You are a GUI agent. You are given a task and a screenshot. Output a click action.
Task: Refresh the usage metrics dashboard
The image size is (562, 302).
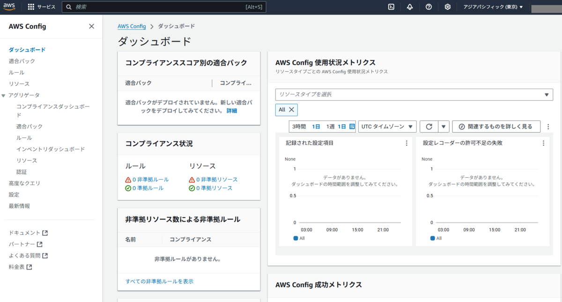(429, 127)
